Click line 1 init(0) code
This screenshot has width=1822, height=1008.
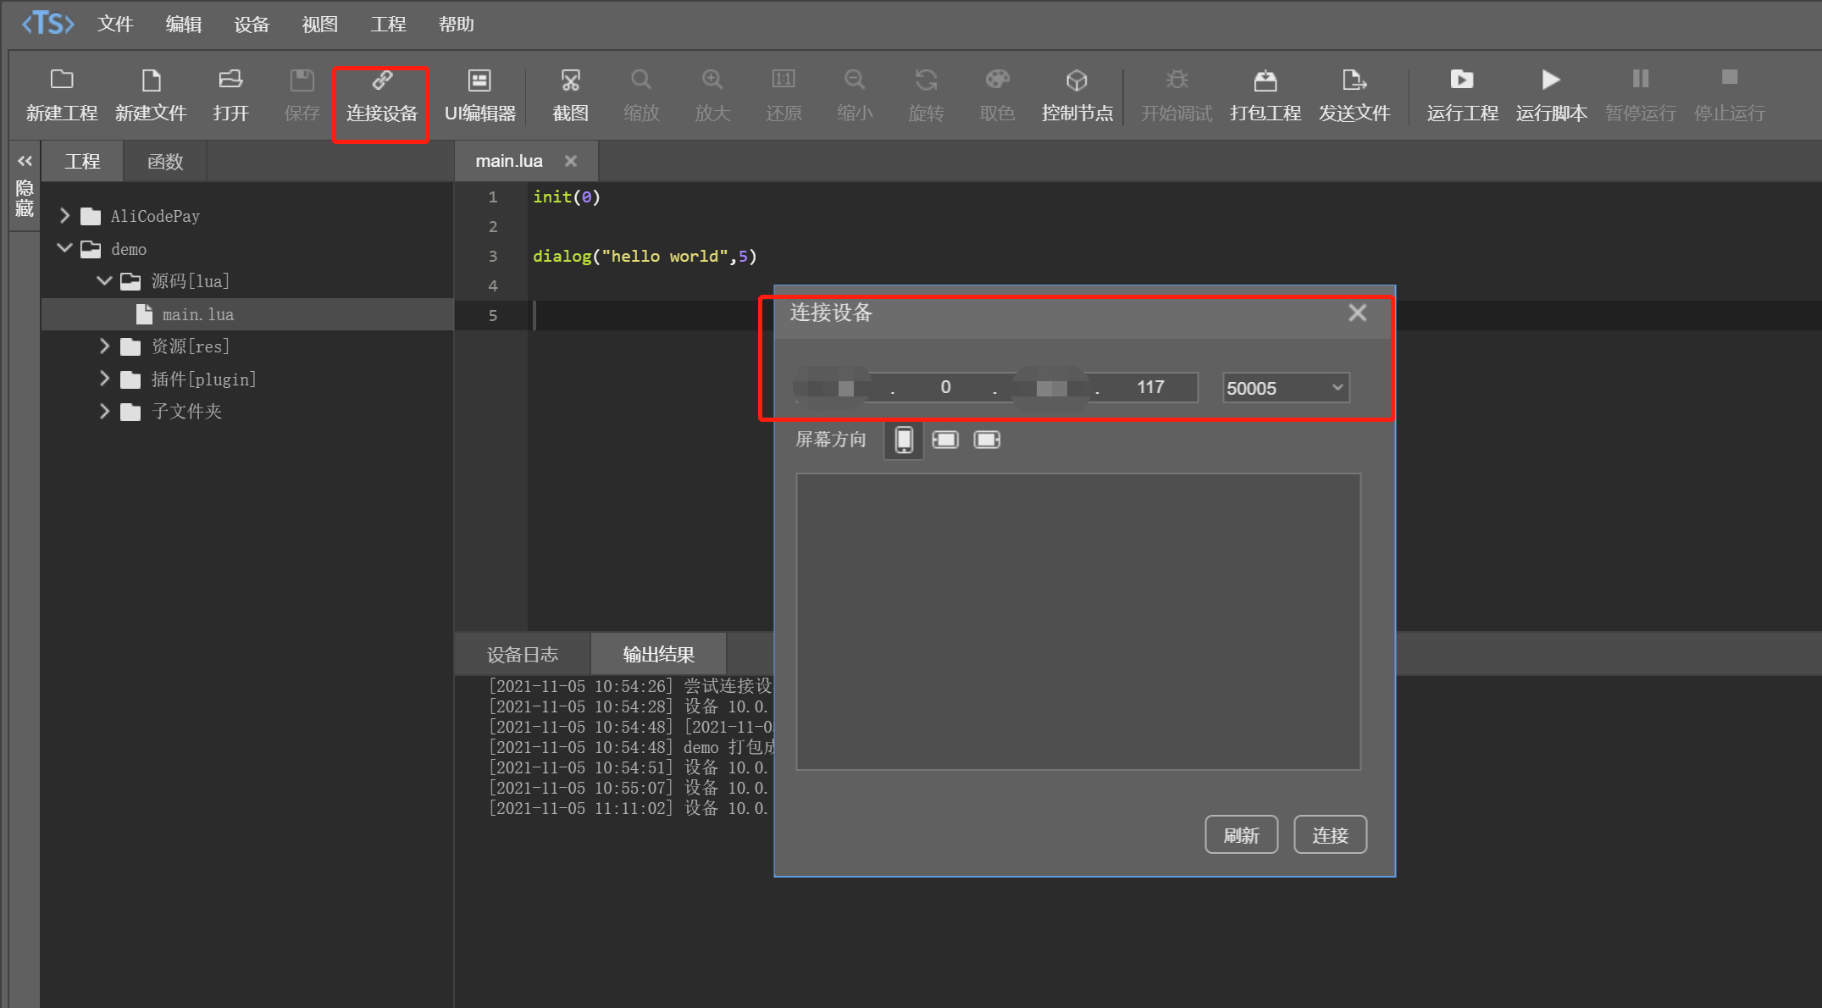pos(567,197)
